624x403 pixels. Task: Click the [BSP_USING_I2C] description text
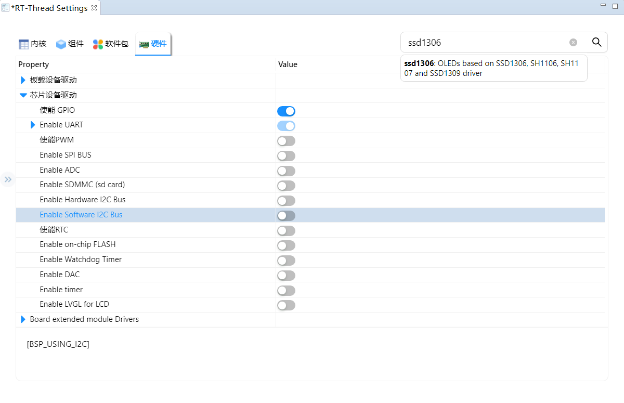pyautogui.click(x=58, y=344)
